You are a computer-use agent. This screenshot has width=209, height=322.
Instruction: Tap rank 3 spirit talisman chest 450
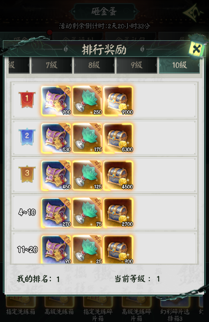[x=56, y=175]
